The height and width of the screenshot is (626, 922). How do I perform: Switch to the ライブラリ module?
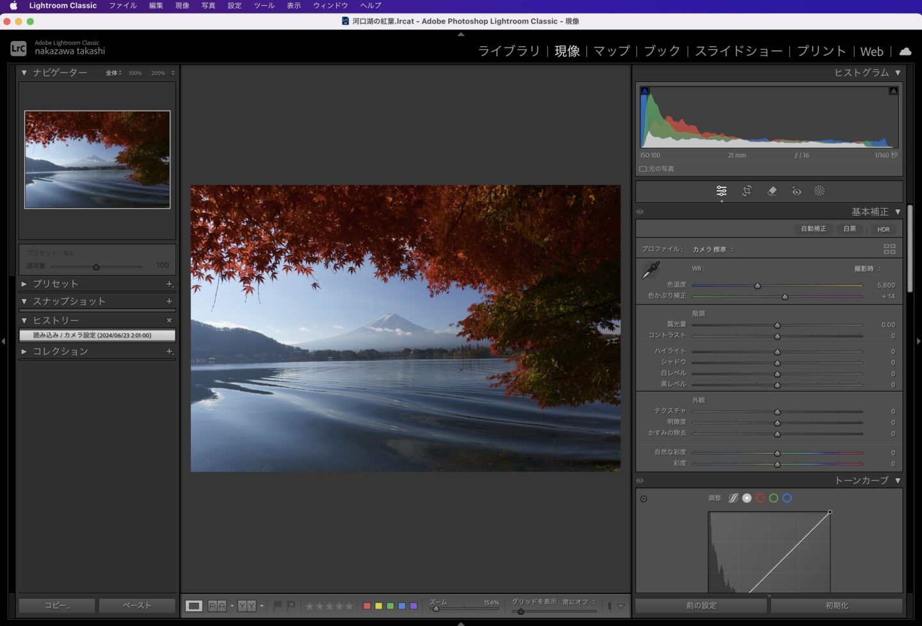pos(509,51)
